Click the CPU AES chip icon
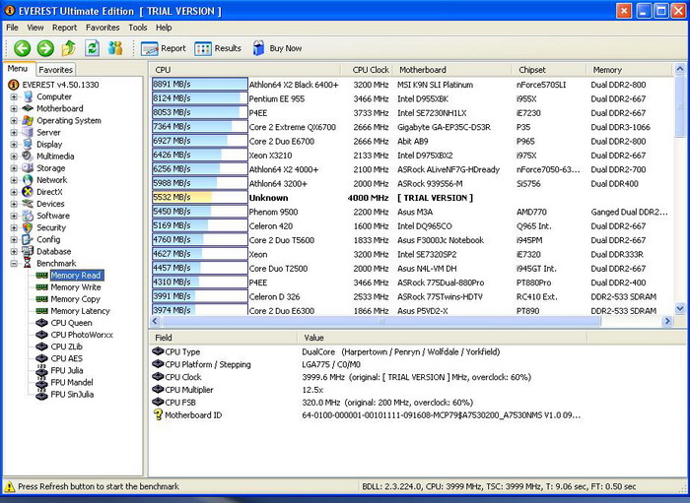The height and width of the screenshot is (503, 690). click(x=41, y=358)
